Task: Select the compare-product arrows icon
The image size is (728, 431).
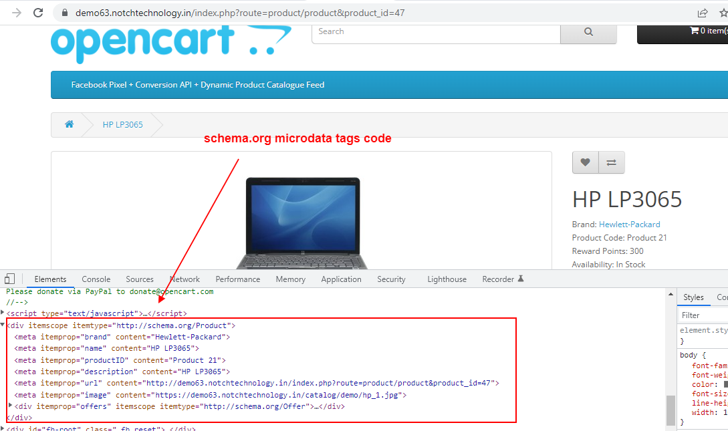Action: (x=611, y=162)
